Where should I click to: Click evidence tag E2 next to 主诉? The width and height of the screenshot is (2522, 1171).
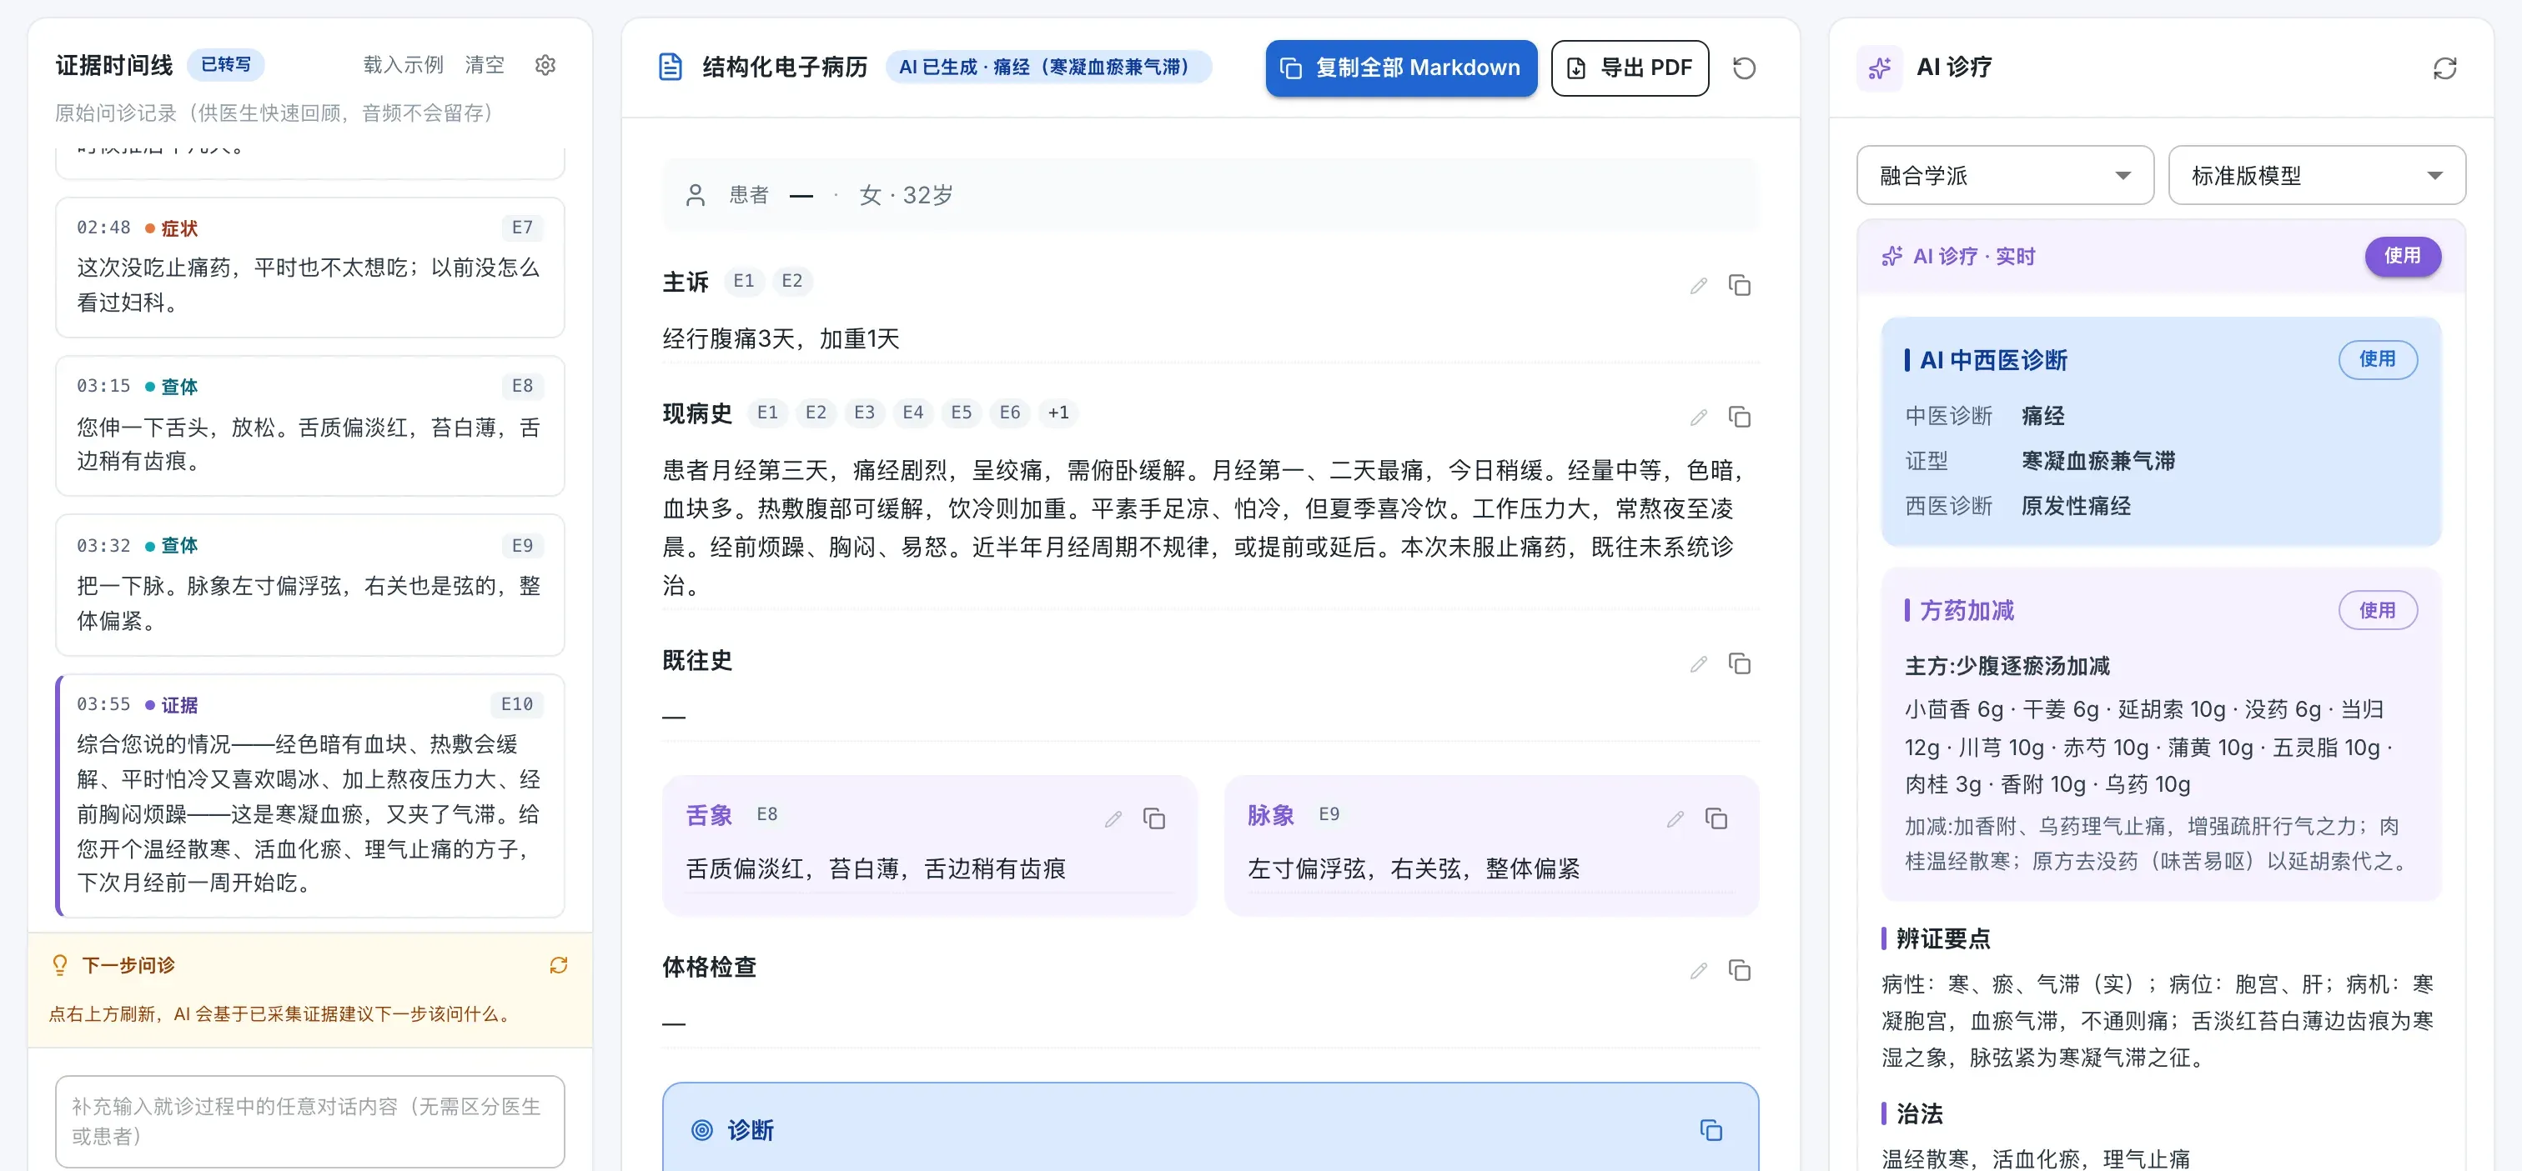[x=791, y=281]
